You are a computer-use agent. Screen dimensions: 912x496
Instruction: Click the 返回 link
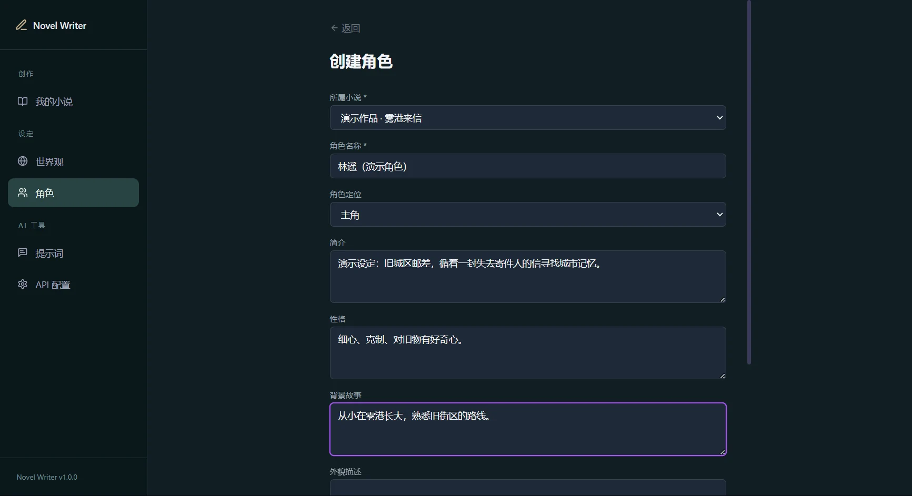[x=345, y=28]
